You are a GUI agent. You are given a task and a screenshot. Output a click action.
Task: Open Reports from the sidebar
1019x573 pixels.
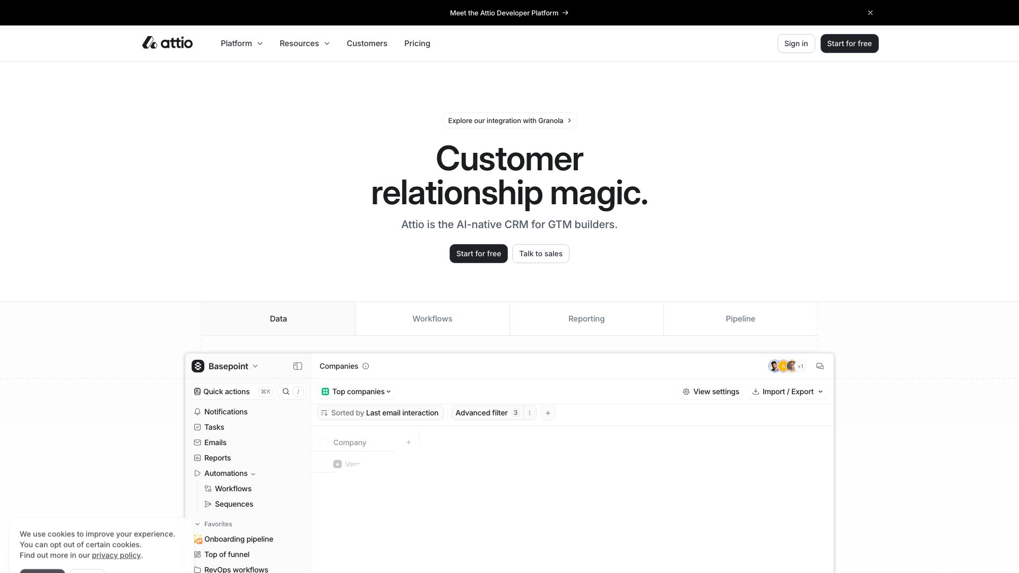pyautogui.click(x=218, y=458)
